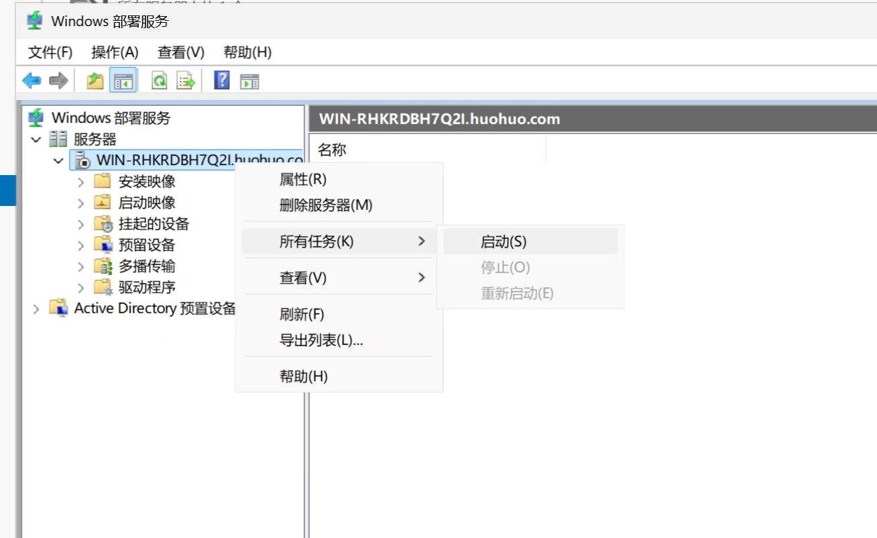The image size is (877, 538).
Task: Open Help via the question mark icon
Action: pyautogui.click(x=222, y=80)
